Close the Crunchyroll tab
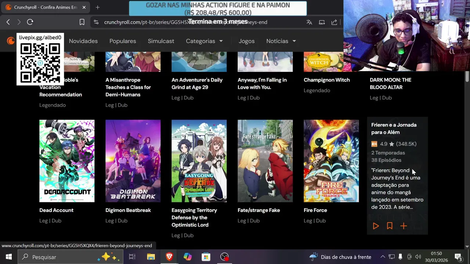This screenshot has width=470, height=264. click(84, 7)
